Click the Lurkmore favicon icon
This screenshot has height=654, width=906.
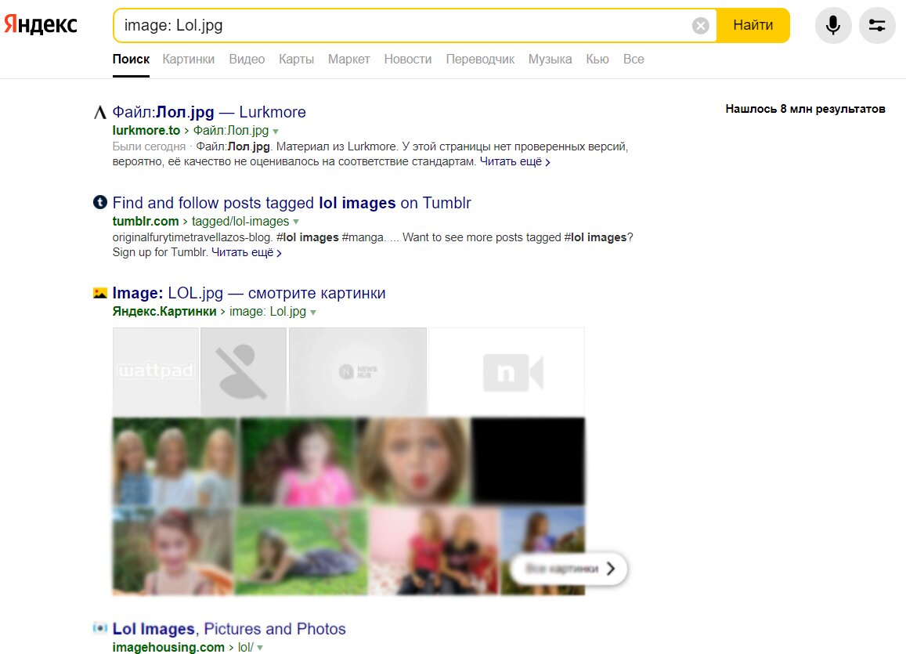point(100,112)
